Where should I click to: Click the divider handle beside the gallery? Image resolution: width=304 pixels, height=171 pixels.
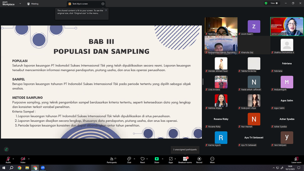click(x=203, y=82)
